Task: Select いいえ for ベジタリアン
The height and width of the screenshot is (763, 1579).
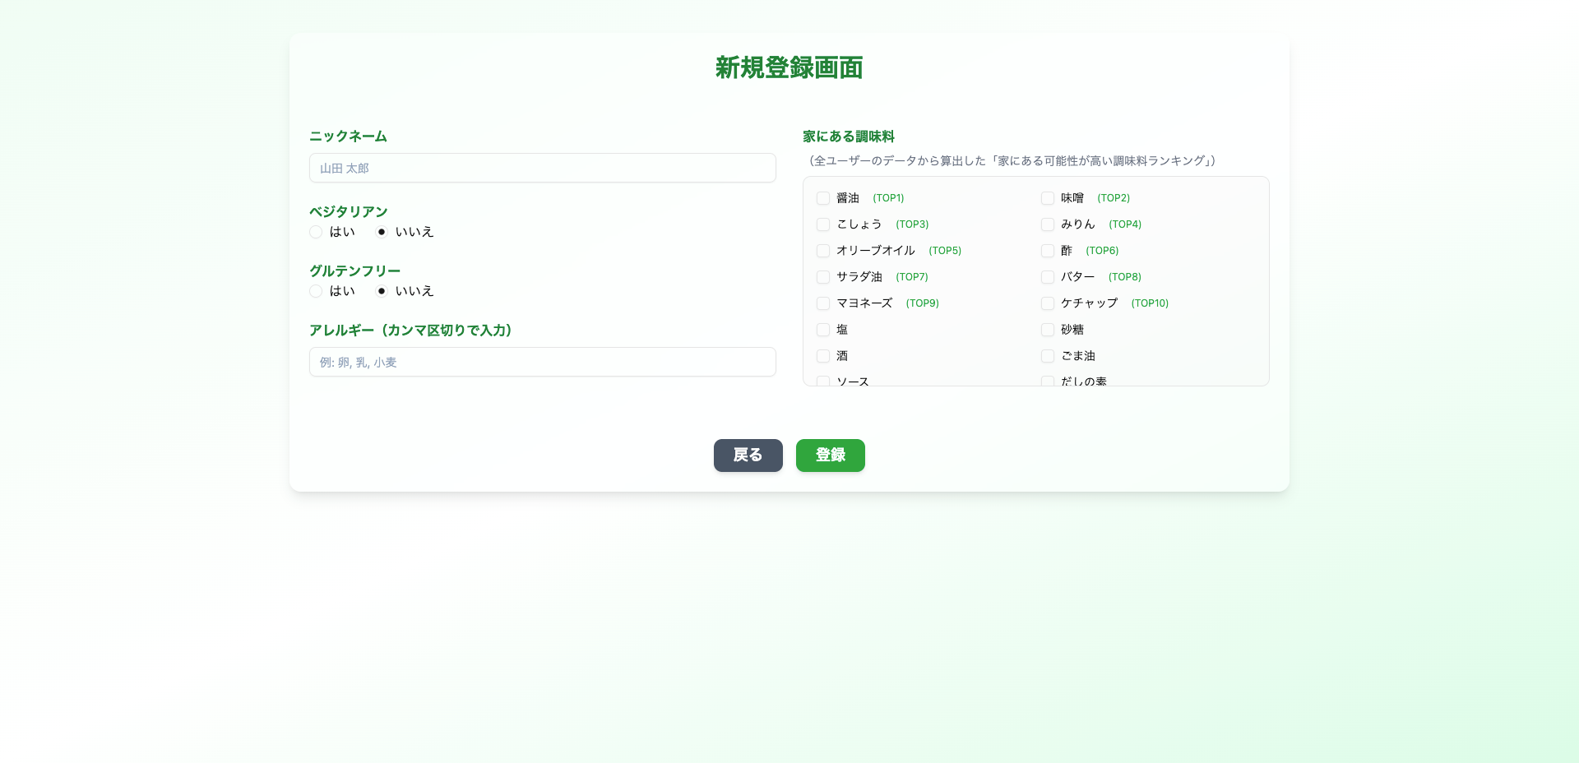Action: point(382,232)
